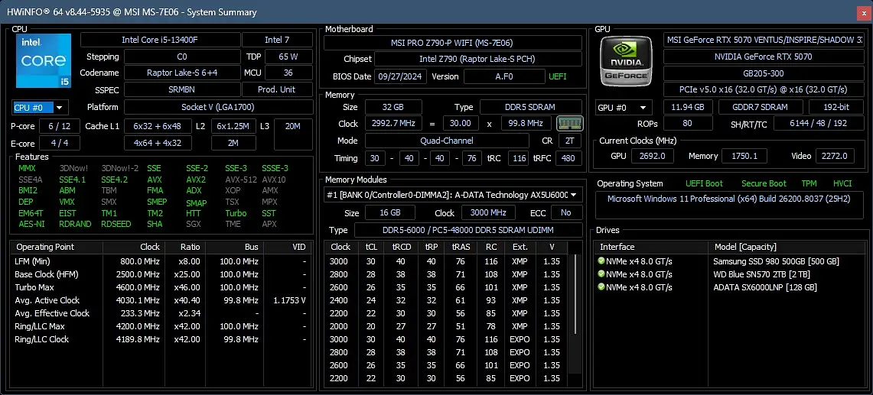This screenshot has height=395, width=873.
Task: Click the Interface column header in Drives
Action: (650, 247)
